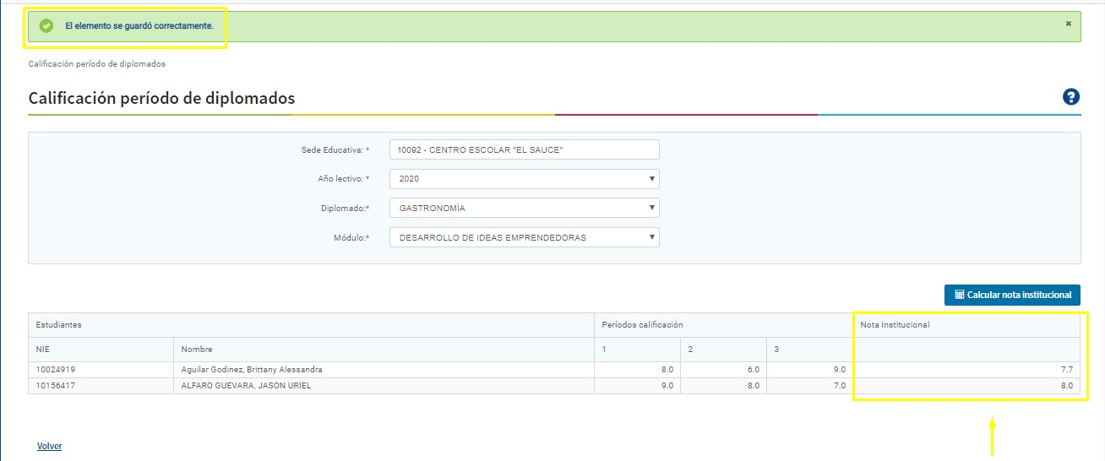1105x461 pixels.
Task: Open the help question mark icon
Action: pos(1071,97)
